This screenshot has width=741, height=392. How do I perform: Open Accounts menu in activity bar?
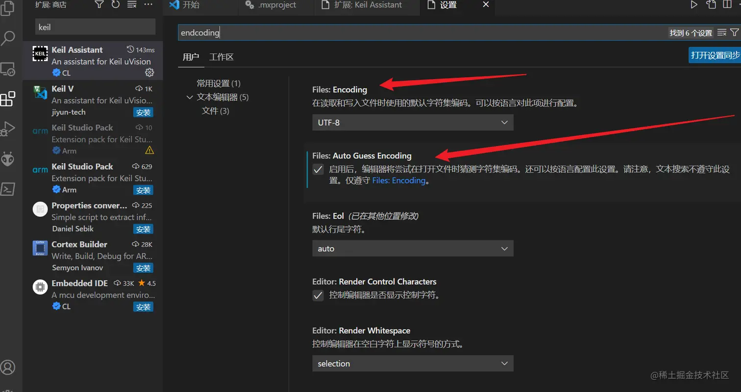click(8, 367)
